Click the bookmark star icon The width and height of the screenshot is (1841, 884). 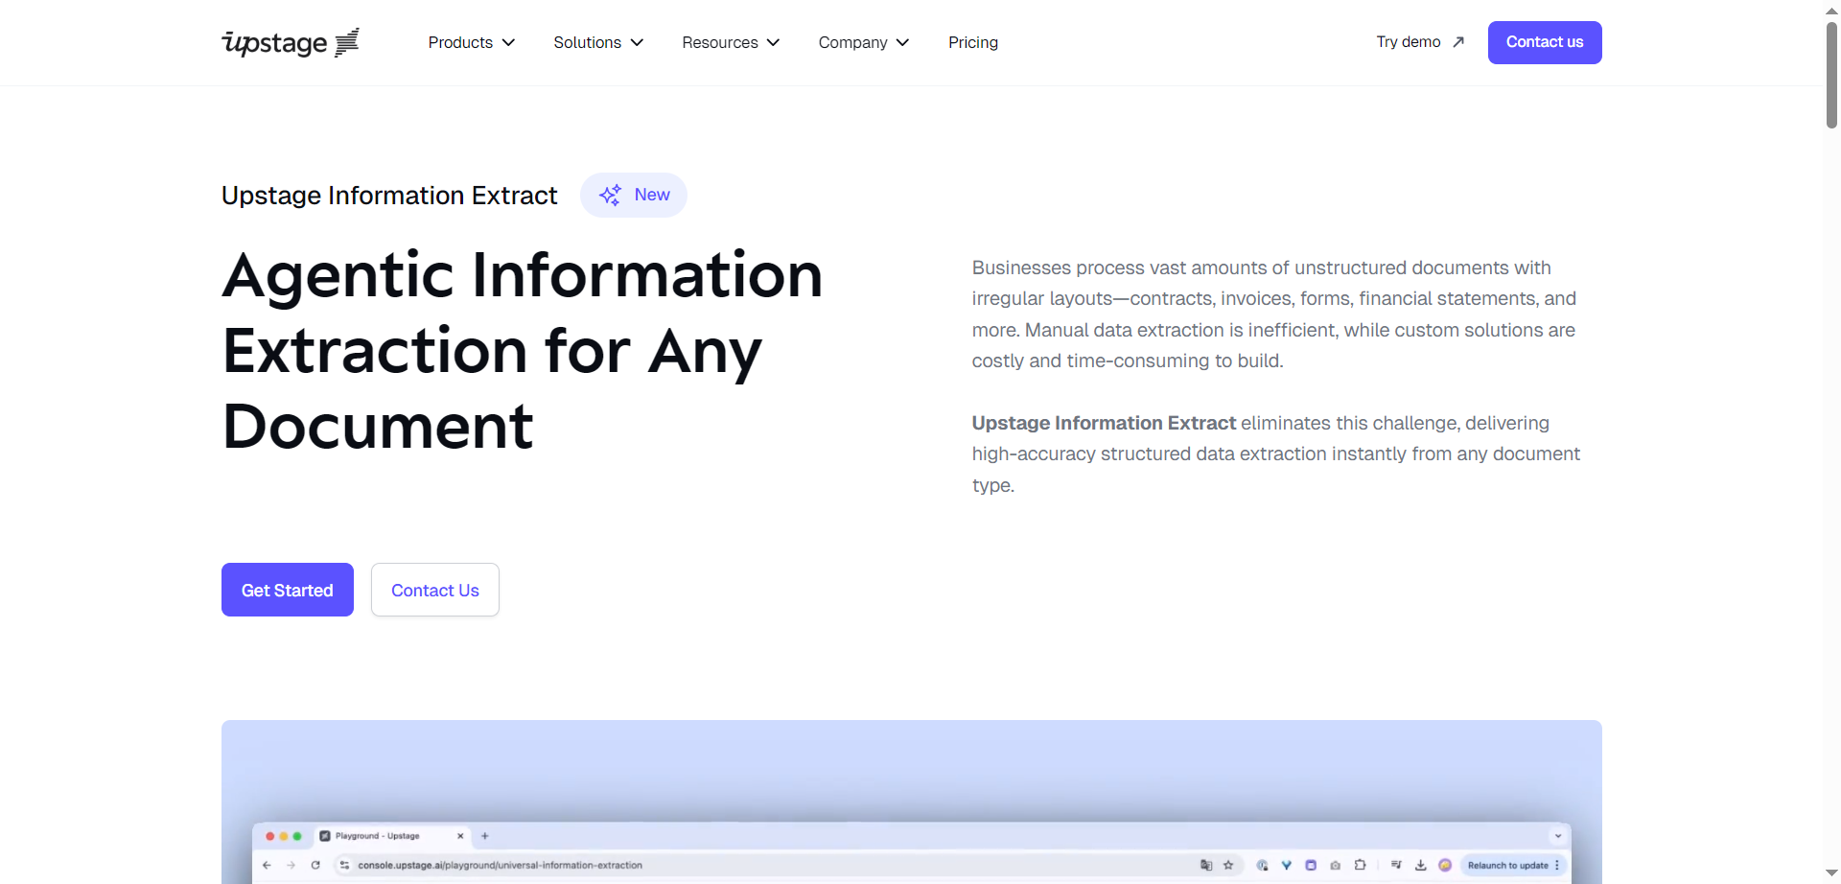click(1228, 865)
